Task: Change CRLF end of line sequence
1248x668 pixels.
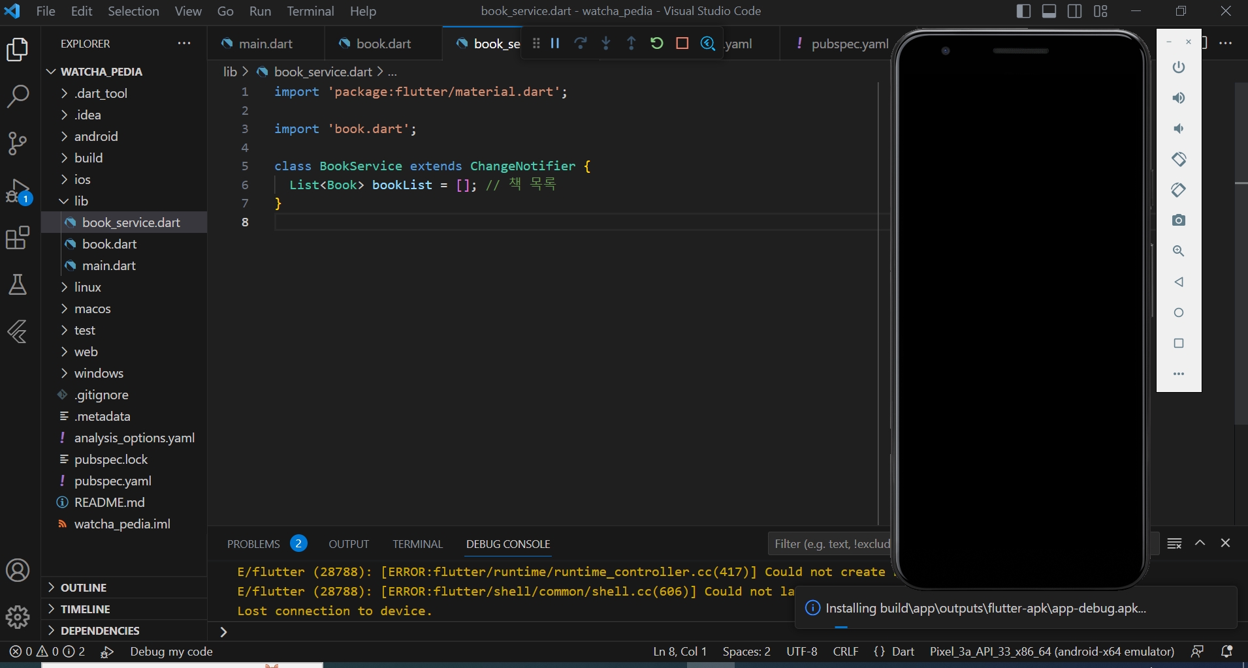Action: pos(846,652)
